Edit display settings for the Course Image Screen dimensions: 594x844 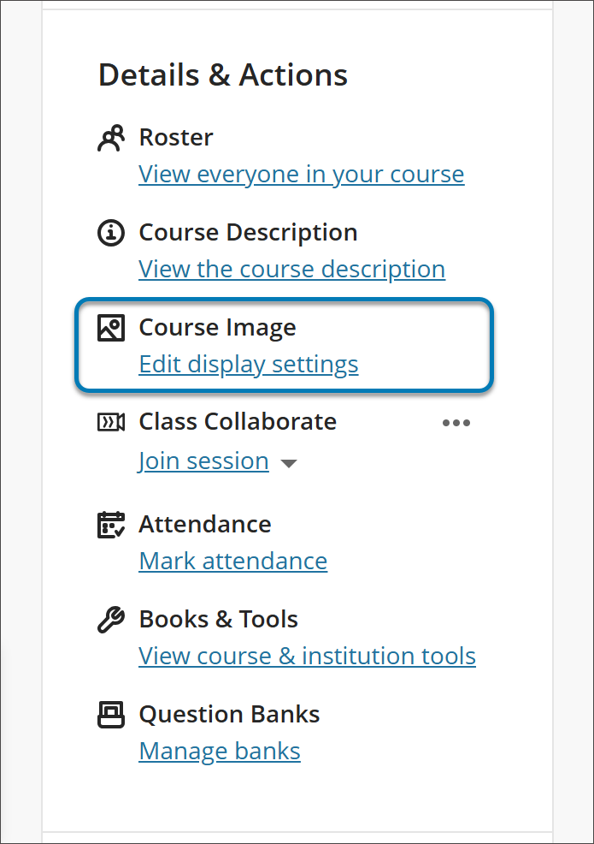tap(249, 364)
